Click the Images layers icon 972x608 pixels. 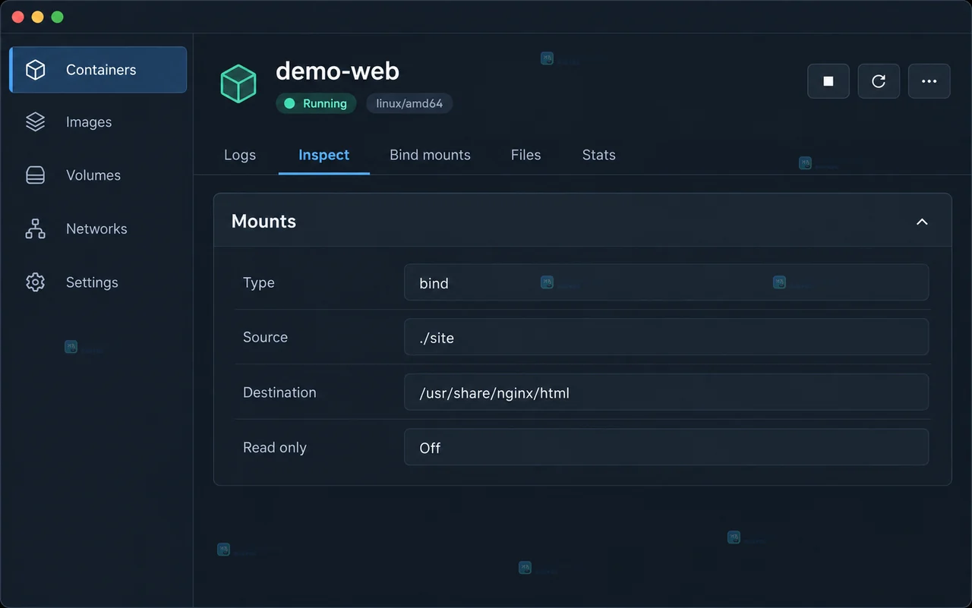coord(36,122)
